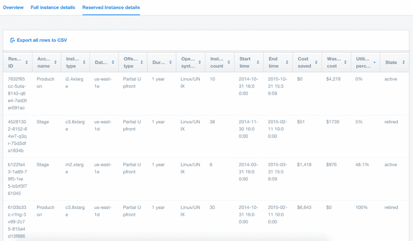Open the Full instance details tab
This screenshot has width=413, height=241.
pos(53,8)
